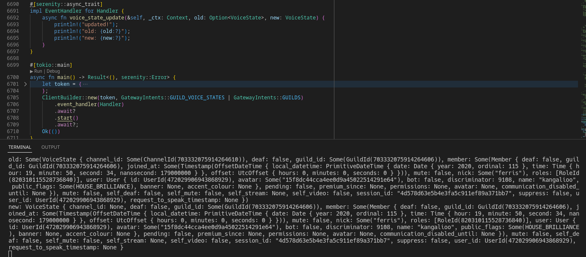Screen dimensions: 586x257
Task: Expand the folded block at line 6701
Action: coord(25,84)
